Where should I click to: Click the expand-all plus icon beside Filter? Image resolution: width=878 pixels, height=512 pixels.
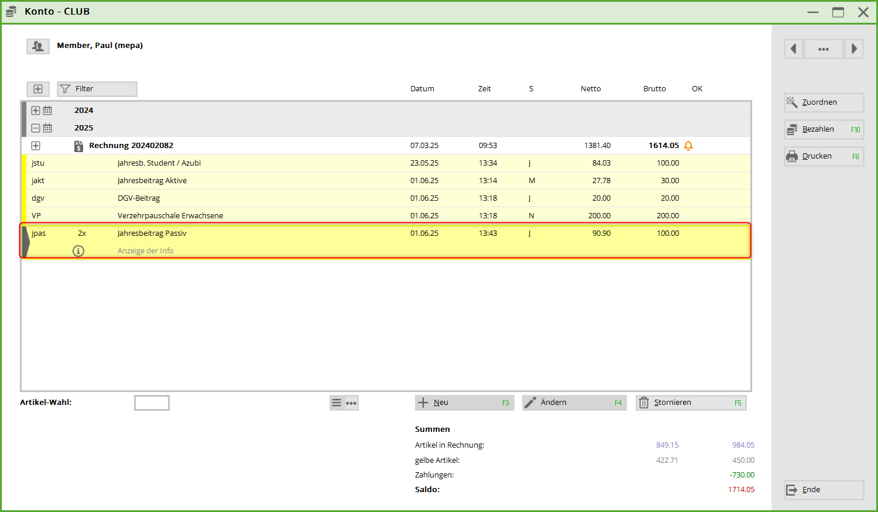38,89
